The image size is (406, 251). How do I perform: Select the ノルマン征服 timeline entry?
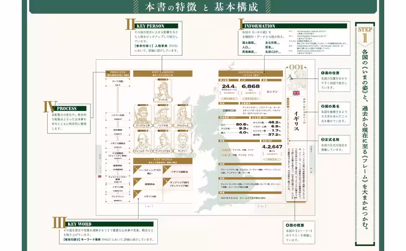pos(118,117)
